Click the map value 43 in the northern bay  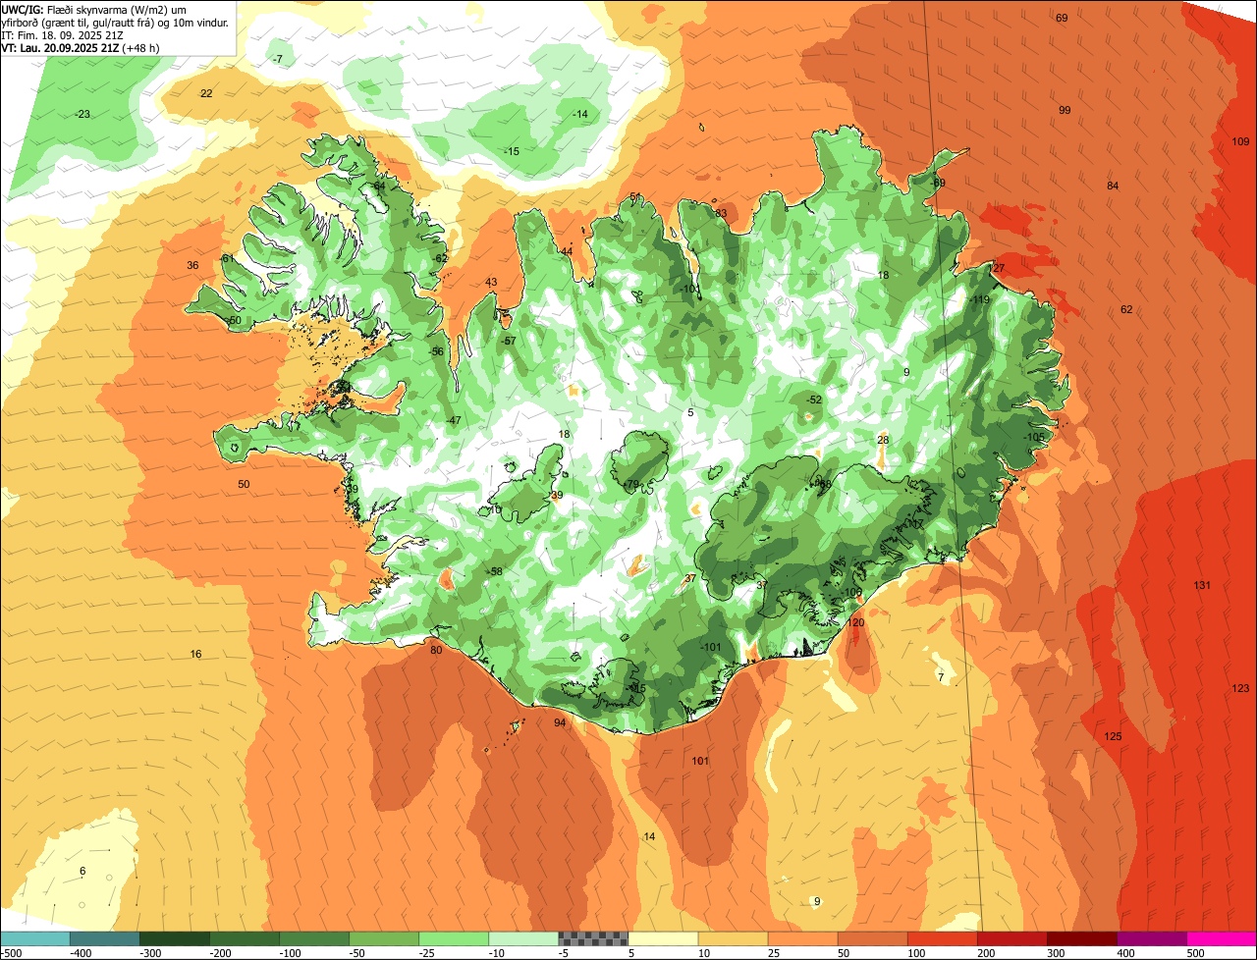pyautogui.click(x=491, y=283)
